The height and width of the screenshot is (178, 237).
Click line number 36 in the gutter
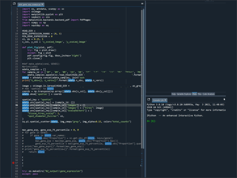16,105
